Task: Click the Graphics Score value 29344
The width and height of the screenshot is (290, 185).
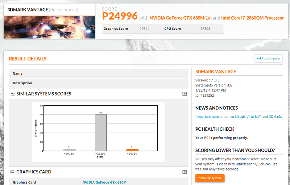Action: tap(144, 29)
